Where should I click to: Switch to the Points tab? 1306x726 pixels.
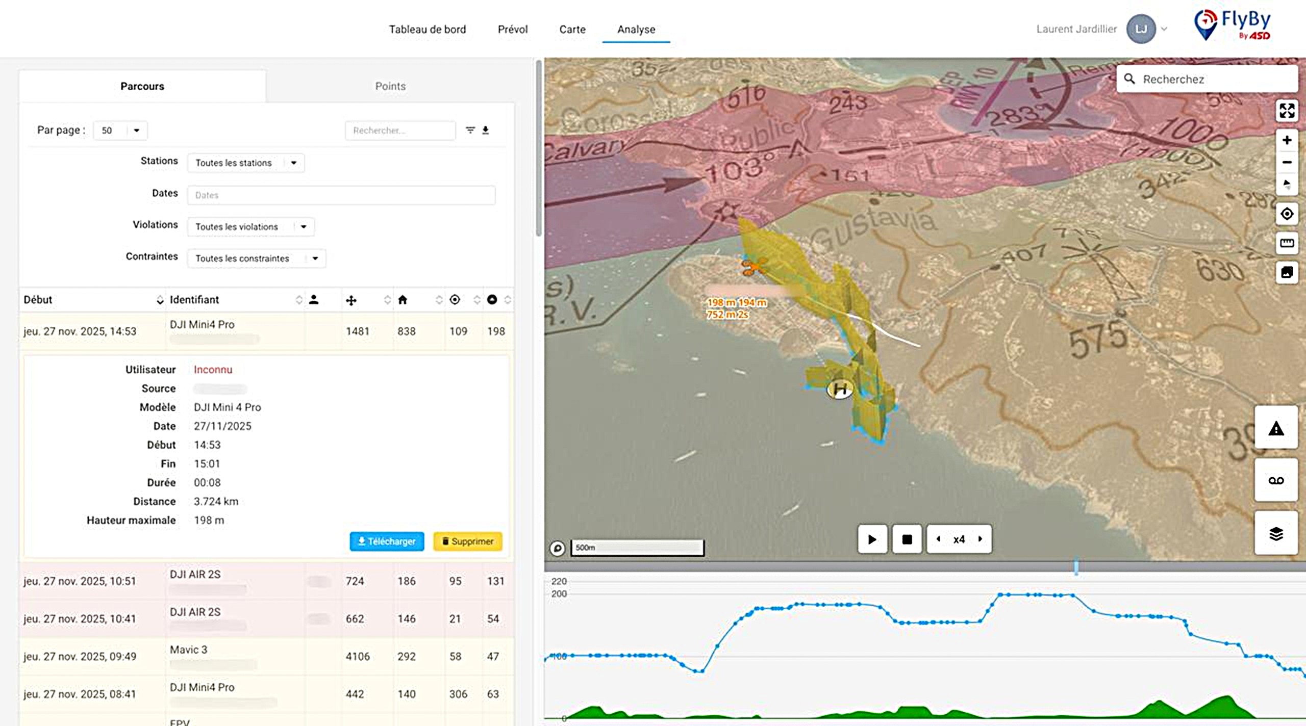(390, 86)
